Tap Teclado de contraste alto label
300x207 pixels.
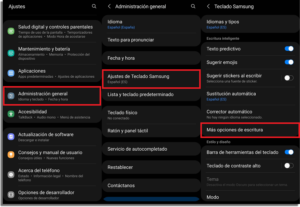point(233,166)
